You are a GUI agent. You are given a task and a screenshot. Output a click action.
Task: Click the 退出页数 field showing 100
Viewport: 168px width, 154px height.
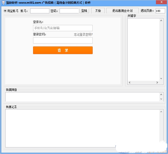point(160,11)
